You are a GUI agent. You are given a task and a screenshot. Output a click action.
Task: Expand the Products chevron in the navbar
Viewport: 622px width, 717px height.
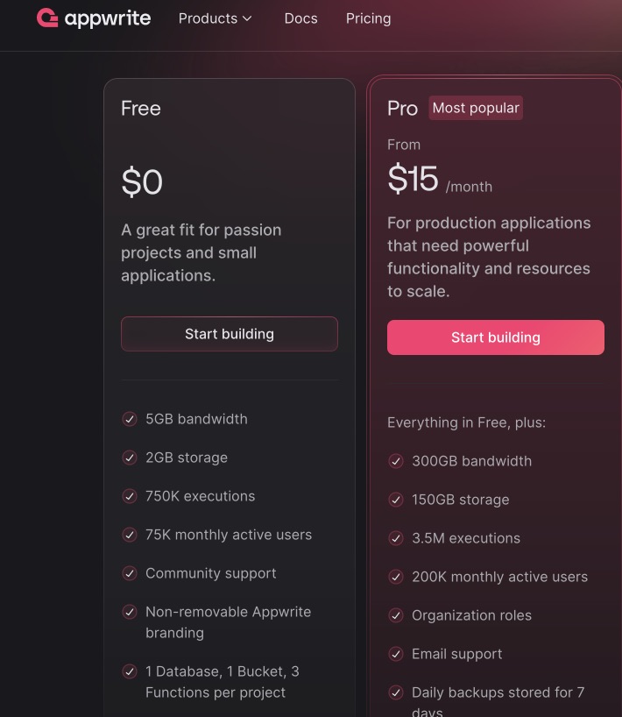(248, 18)
